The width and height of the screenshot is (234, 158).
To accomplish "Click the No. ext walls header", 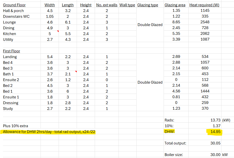I will tap(107, 5).
